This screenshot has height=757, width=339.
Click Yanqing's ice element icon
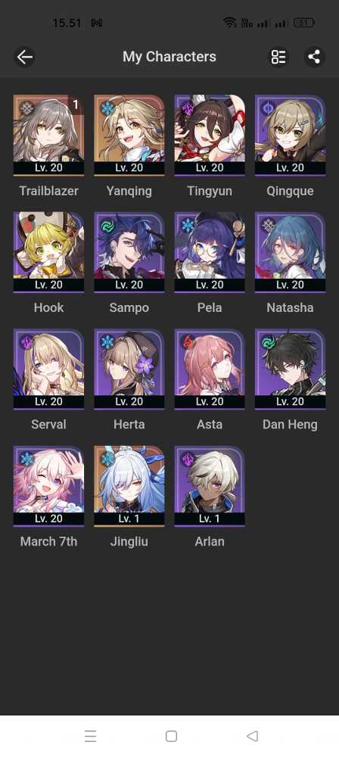tap(107, 108)
